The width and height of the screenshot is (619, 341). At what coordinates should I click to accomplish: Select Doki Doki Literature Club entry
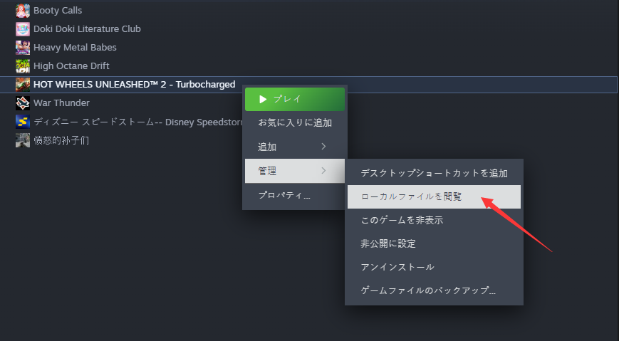point(87,29)
